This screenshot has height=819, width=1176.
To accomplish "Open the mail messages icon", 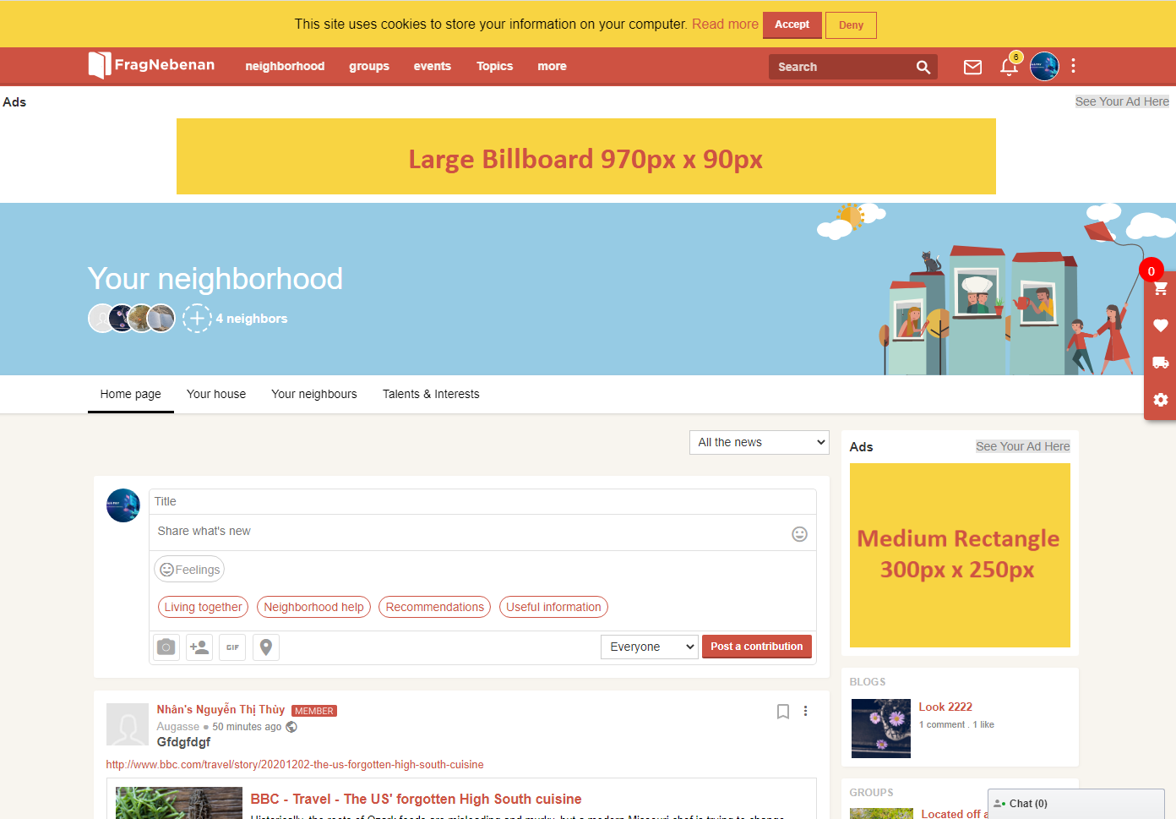I will tap(972, 67).
